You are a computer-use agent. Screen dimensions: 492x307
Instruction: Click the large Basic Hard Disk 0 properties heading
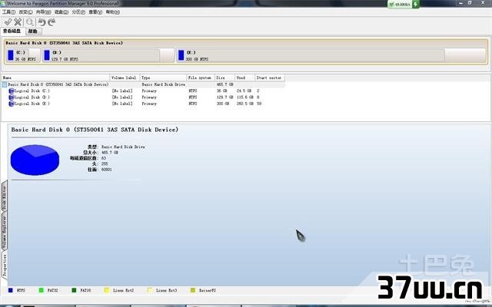(x=95, y=130)
